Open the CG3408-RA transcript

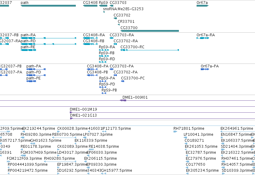point(90,38)
